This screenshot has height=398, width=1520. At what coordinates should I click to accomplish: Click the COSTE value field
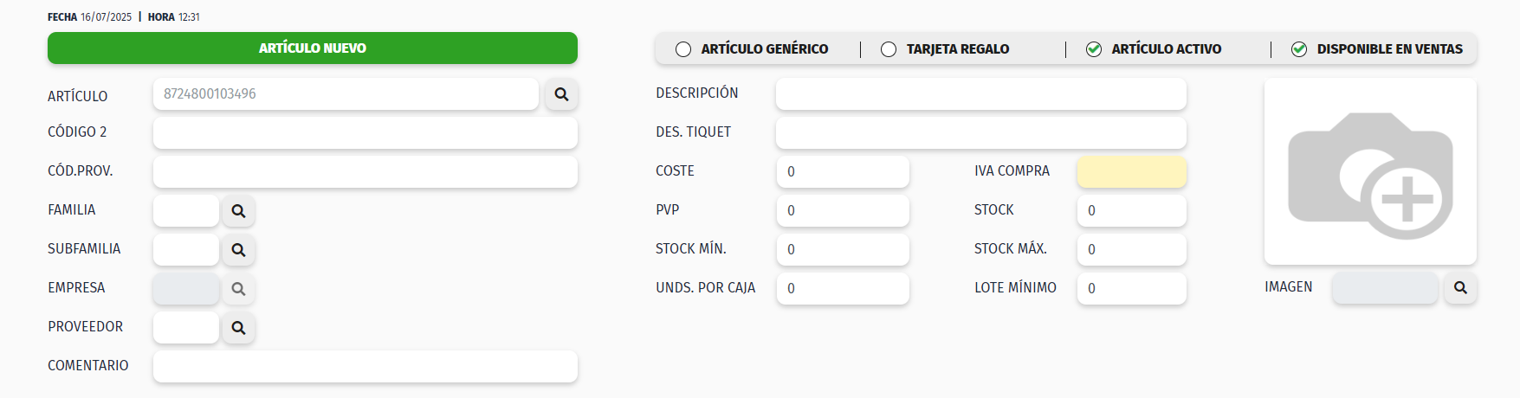(843, 172)
